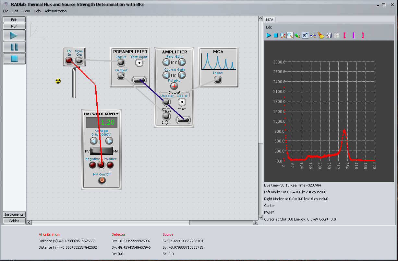Increase amplifier Fine Gain with right arrow
This screenshot has width=398, height=261.
pos(182,62)
